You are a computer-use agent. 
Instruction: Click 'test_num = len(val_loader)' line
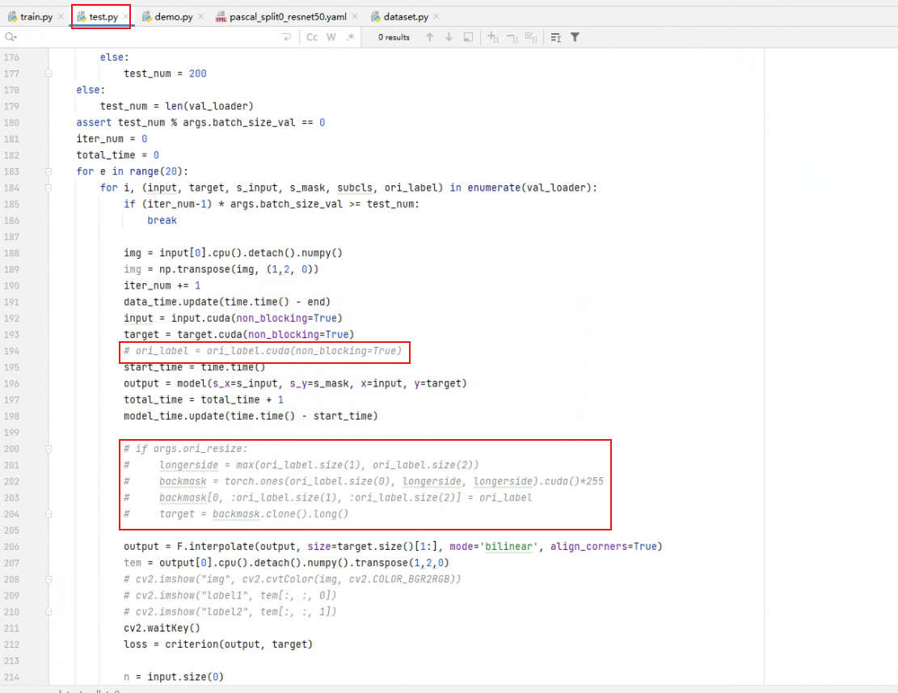click(x=176, y=106)
